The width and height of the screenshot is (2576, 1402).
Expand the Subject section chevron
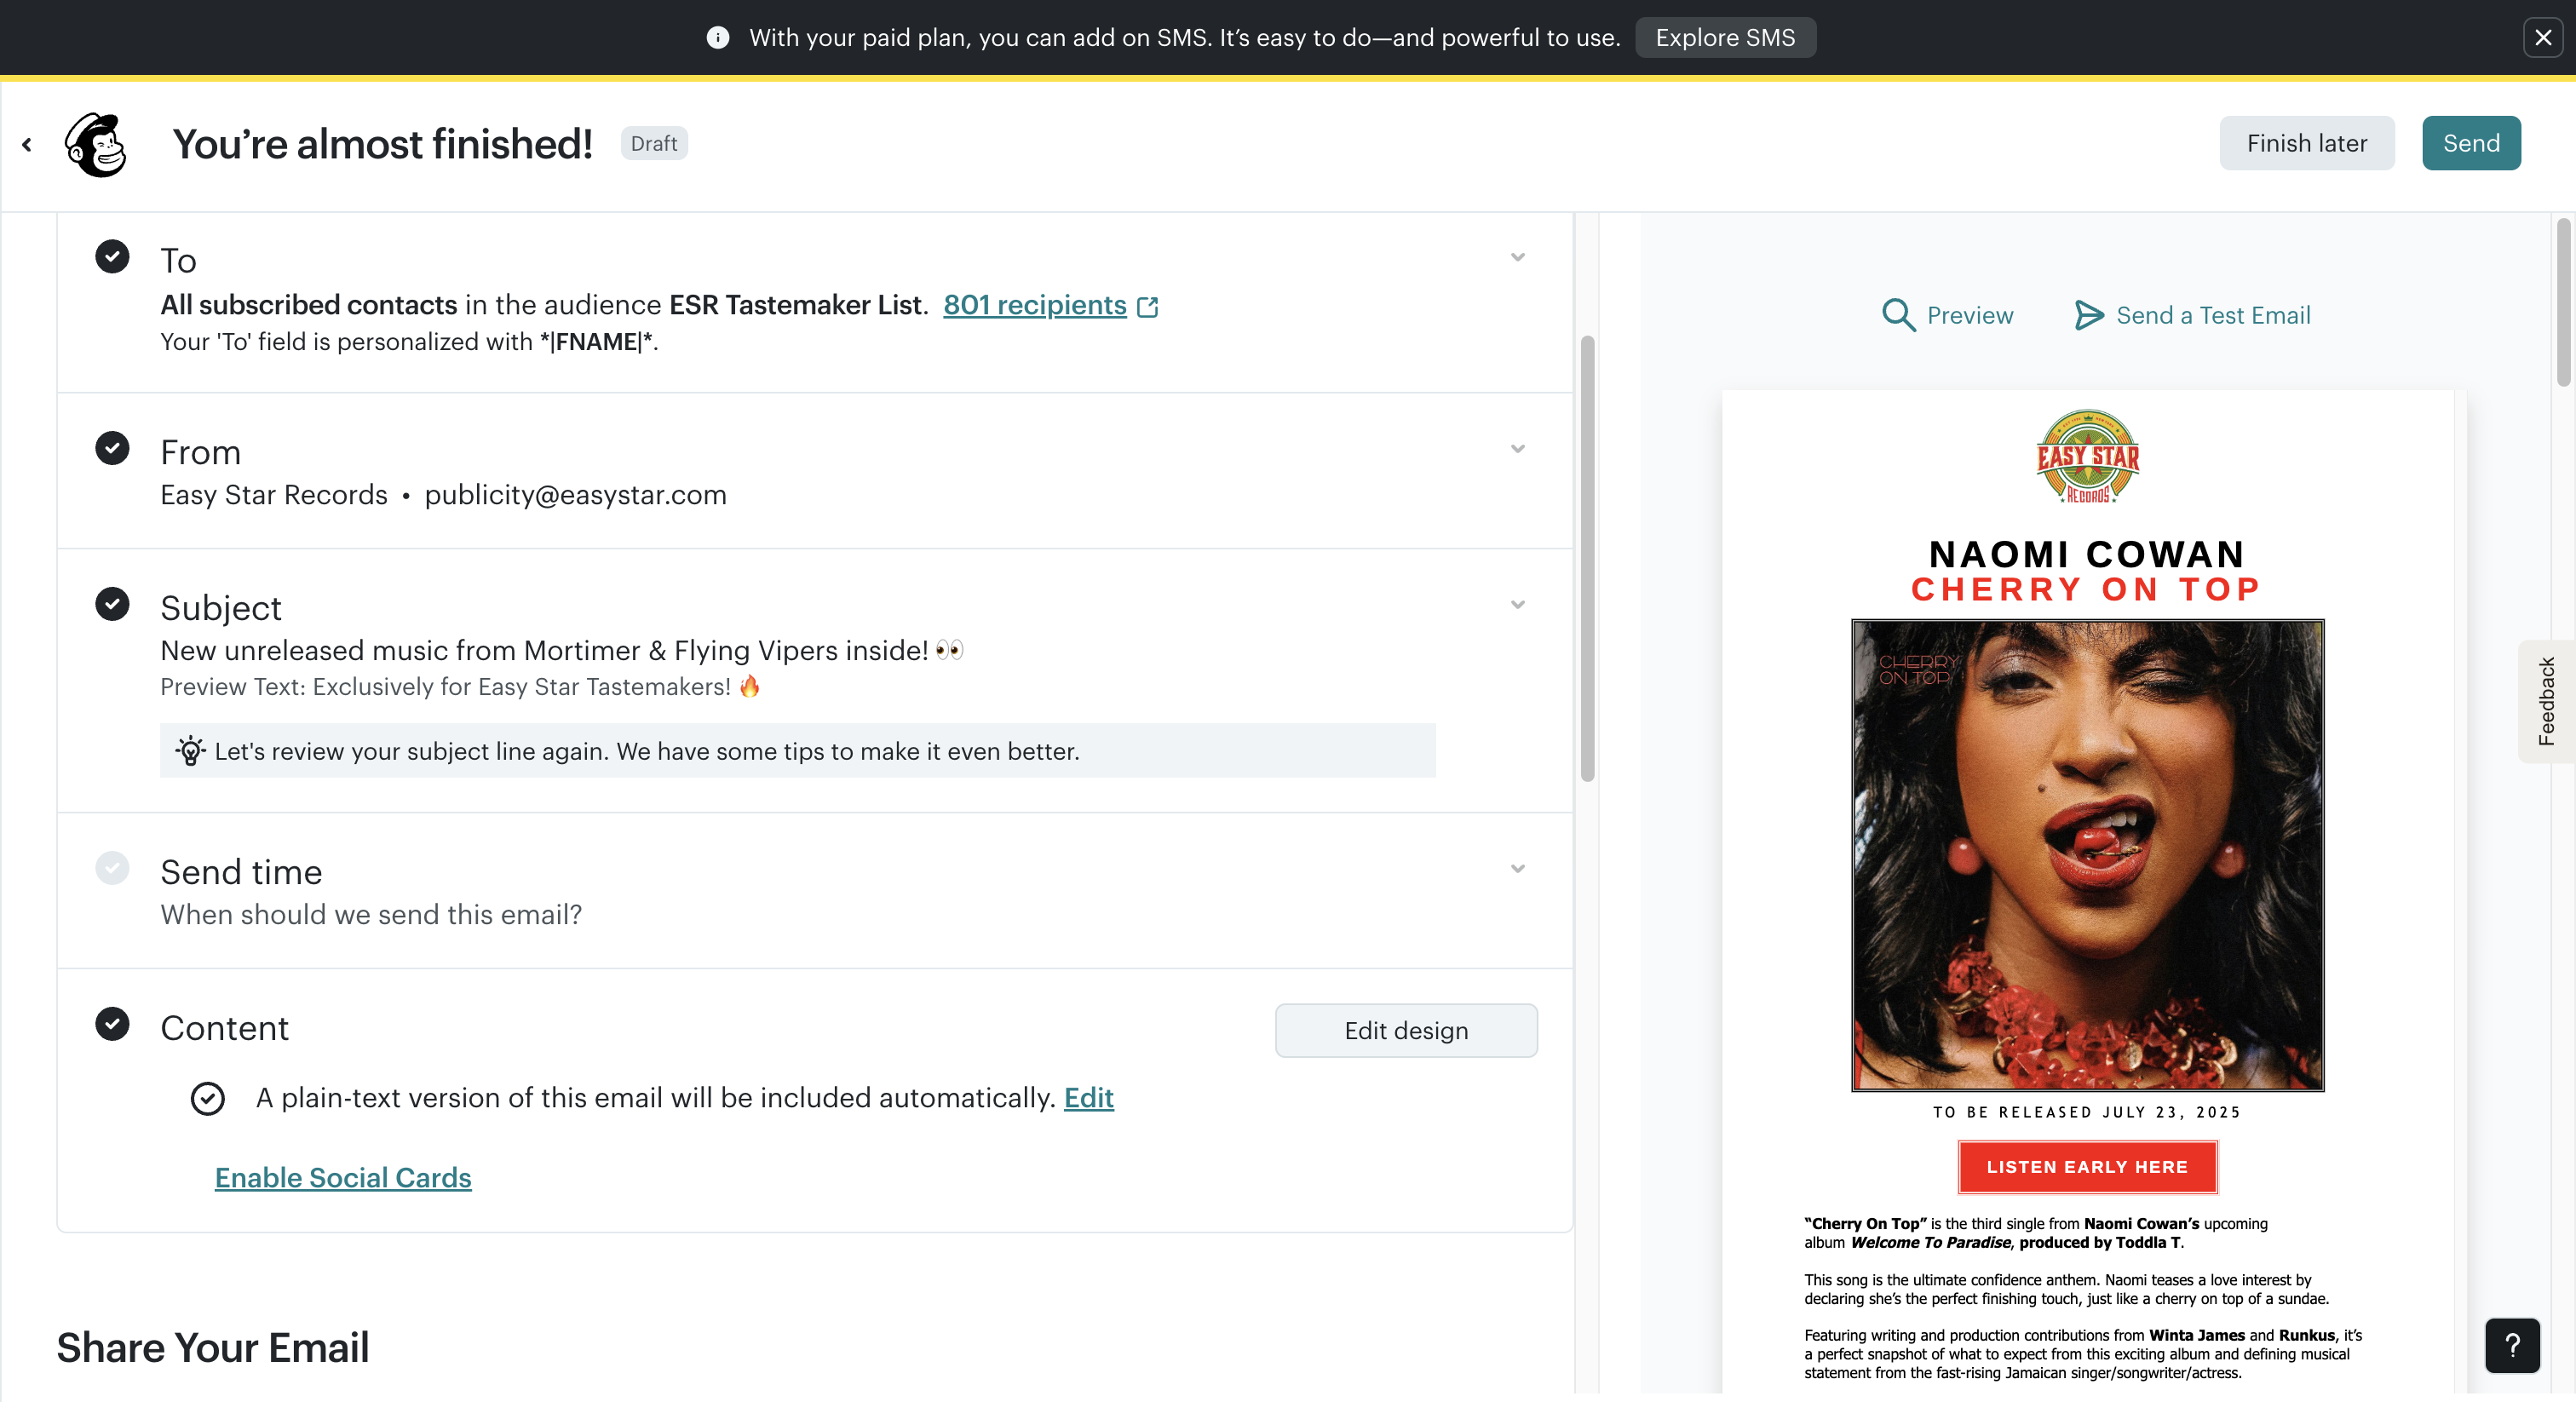pyautogui.click(x=1518, y=605)
